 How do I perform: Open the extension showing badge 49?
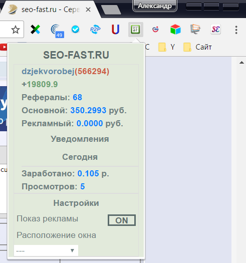click(x=57, y=31)
